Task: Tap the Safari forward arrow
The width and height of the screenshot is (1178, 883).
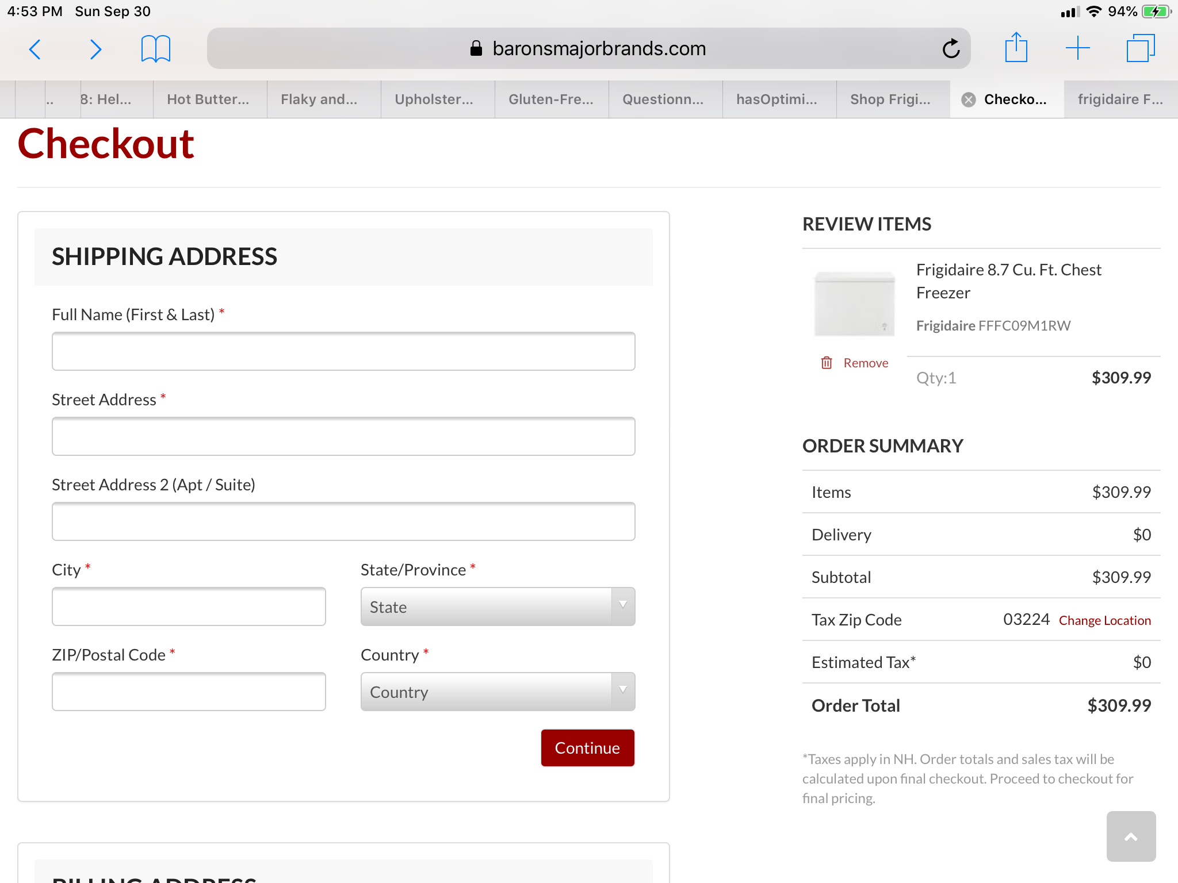Action: click(x=96, y=49)
